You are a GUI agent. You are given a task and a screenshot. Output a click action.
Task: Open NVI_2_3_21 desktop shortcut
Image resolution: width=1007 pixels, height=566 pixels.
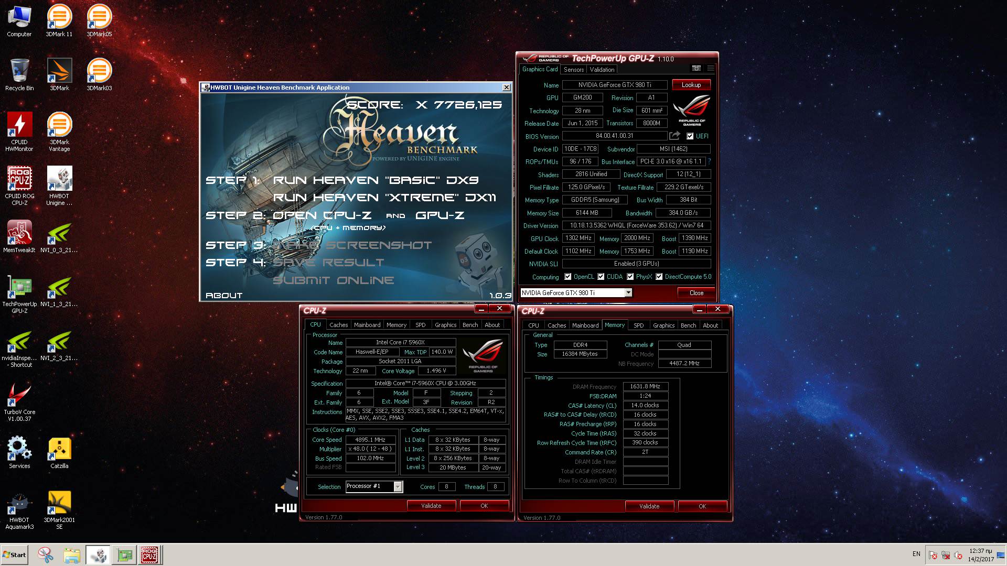(x=59, y=345)
